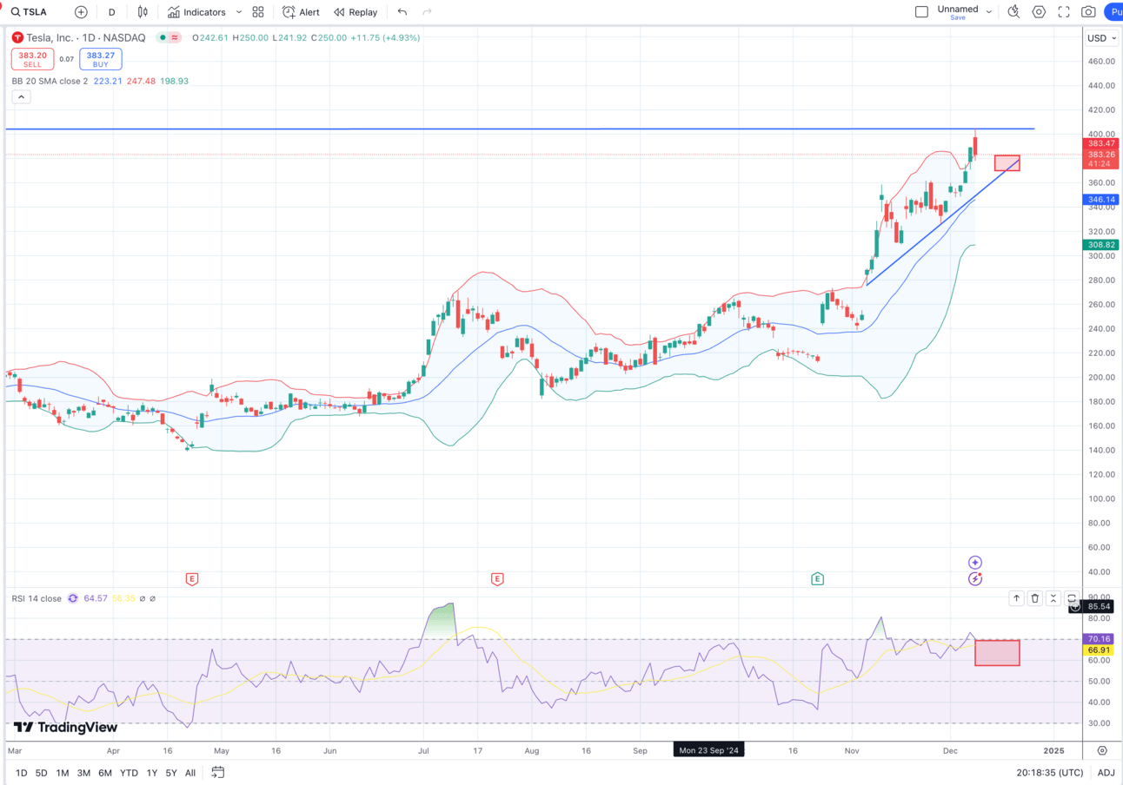The width and height of the screenshot is (1123, 785).
Task: Toggle ADJ dividend adjustment
Action: [1106, 773]
